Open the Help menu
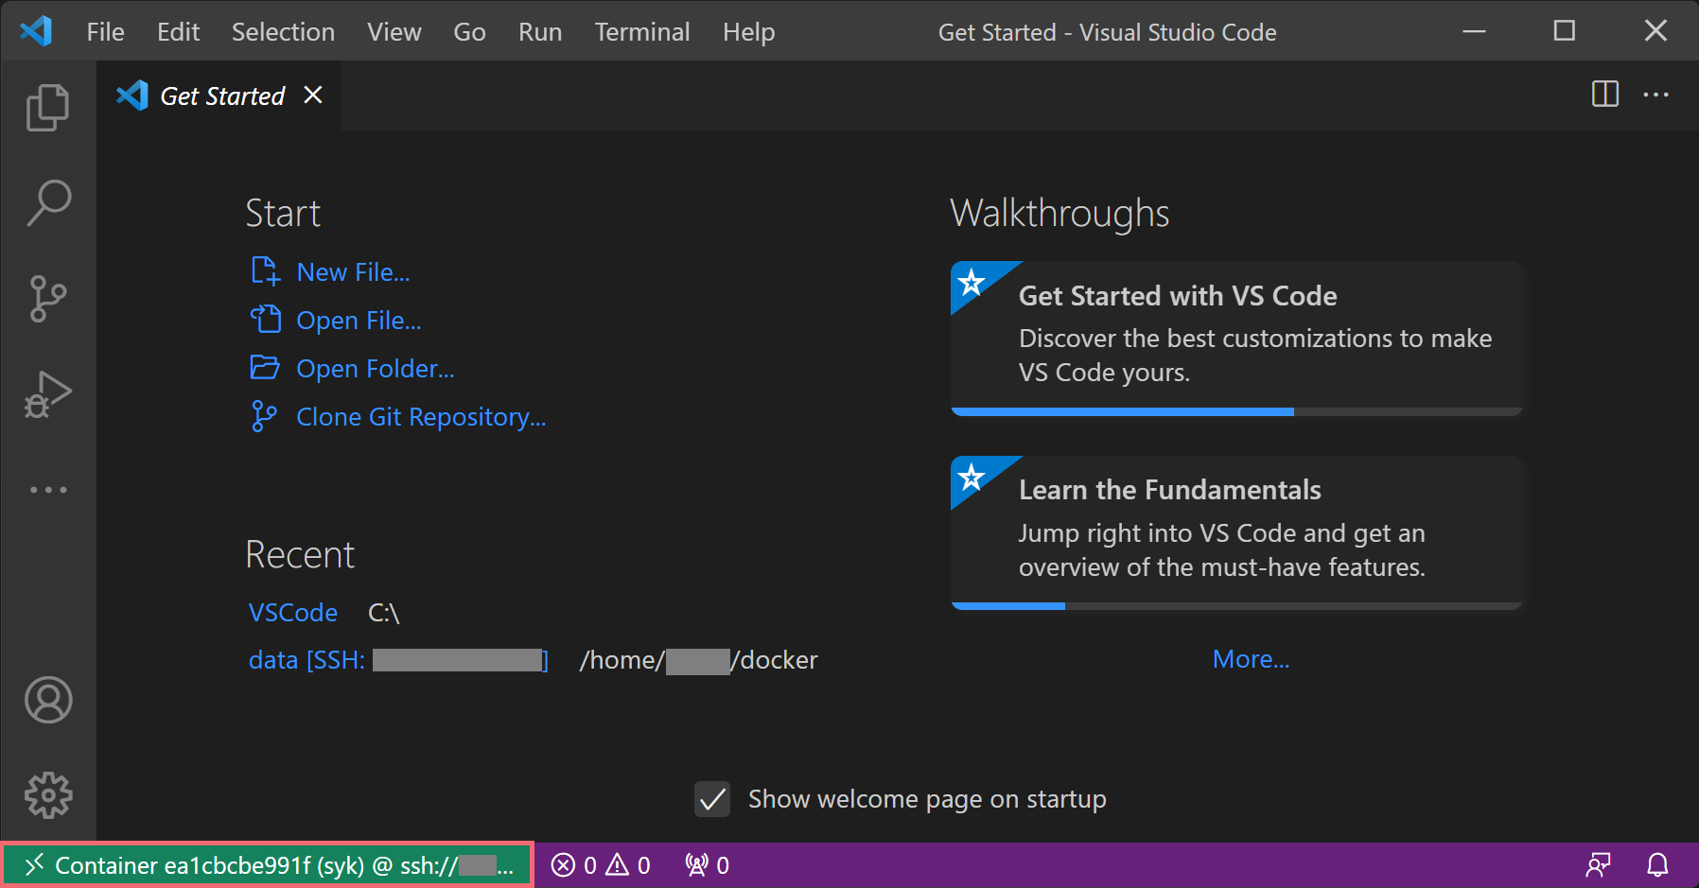 [x=748, y=32]
